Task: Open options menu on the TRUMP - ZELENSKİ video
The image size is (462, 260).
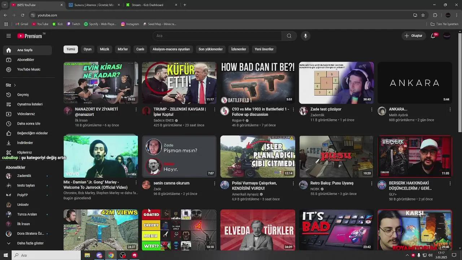Action: (214, 109)
